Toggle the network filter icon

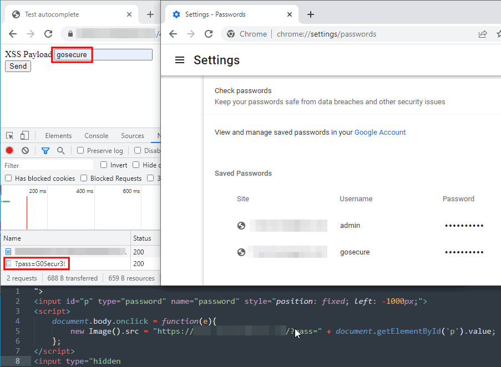point(45,151)
